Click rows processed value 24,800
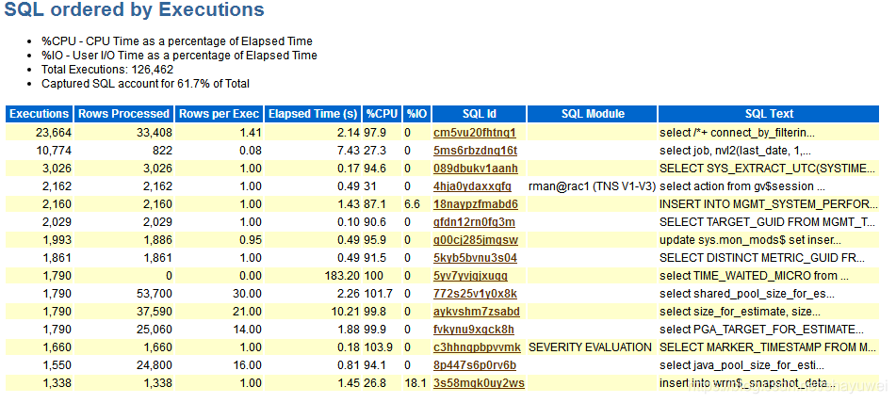 (x=153, y=364)
